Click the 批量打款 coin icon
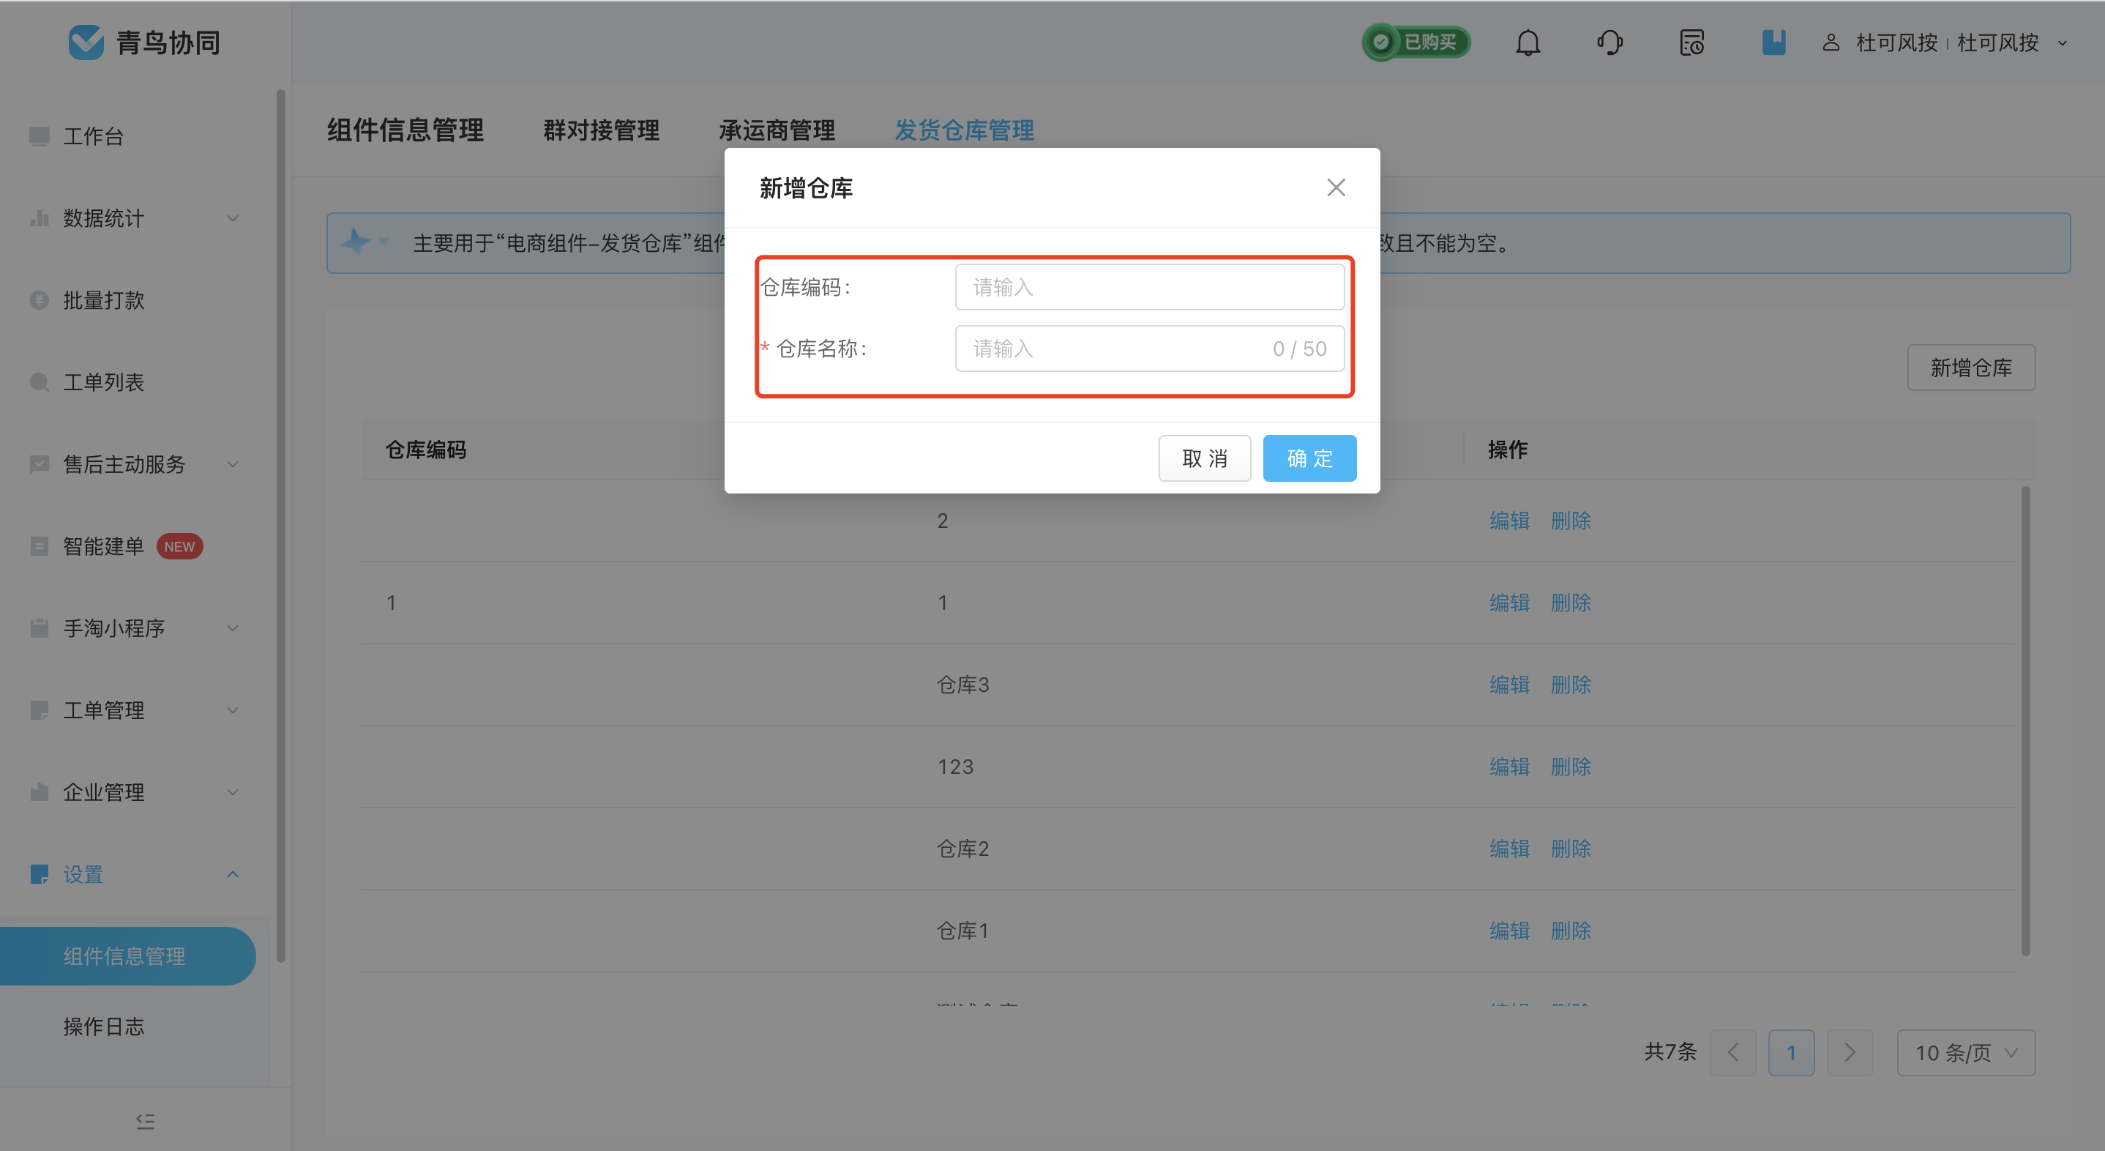Image resolution: width=2105 pixels, height=1151 pixels. tap(40, 300)
